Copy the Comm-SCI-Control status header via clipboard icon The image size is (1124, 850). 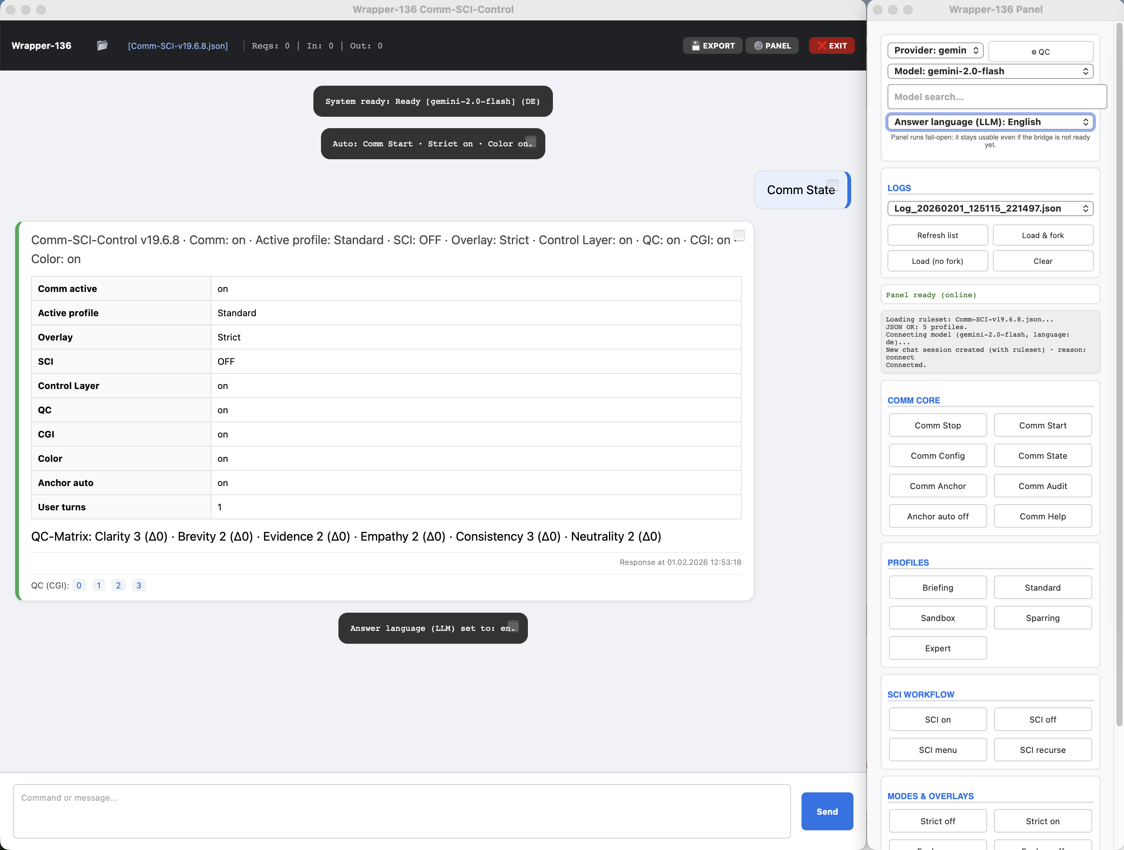click(x=739, y=235)
